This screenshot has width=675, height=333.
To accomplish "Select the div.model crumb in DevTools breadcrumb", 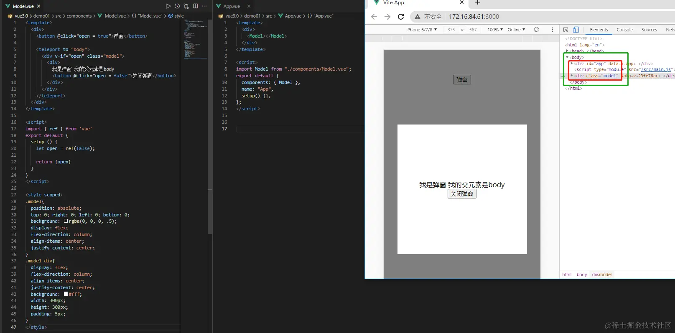I will (x=601, y=275).
